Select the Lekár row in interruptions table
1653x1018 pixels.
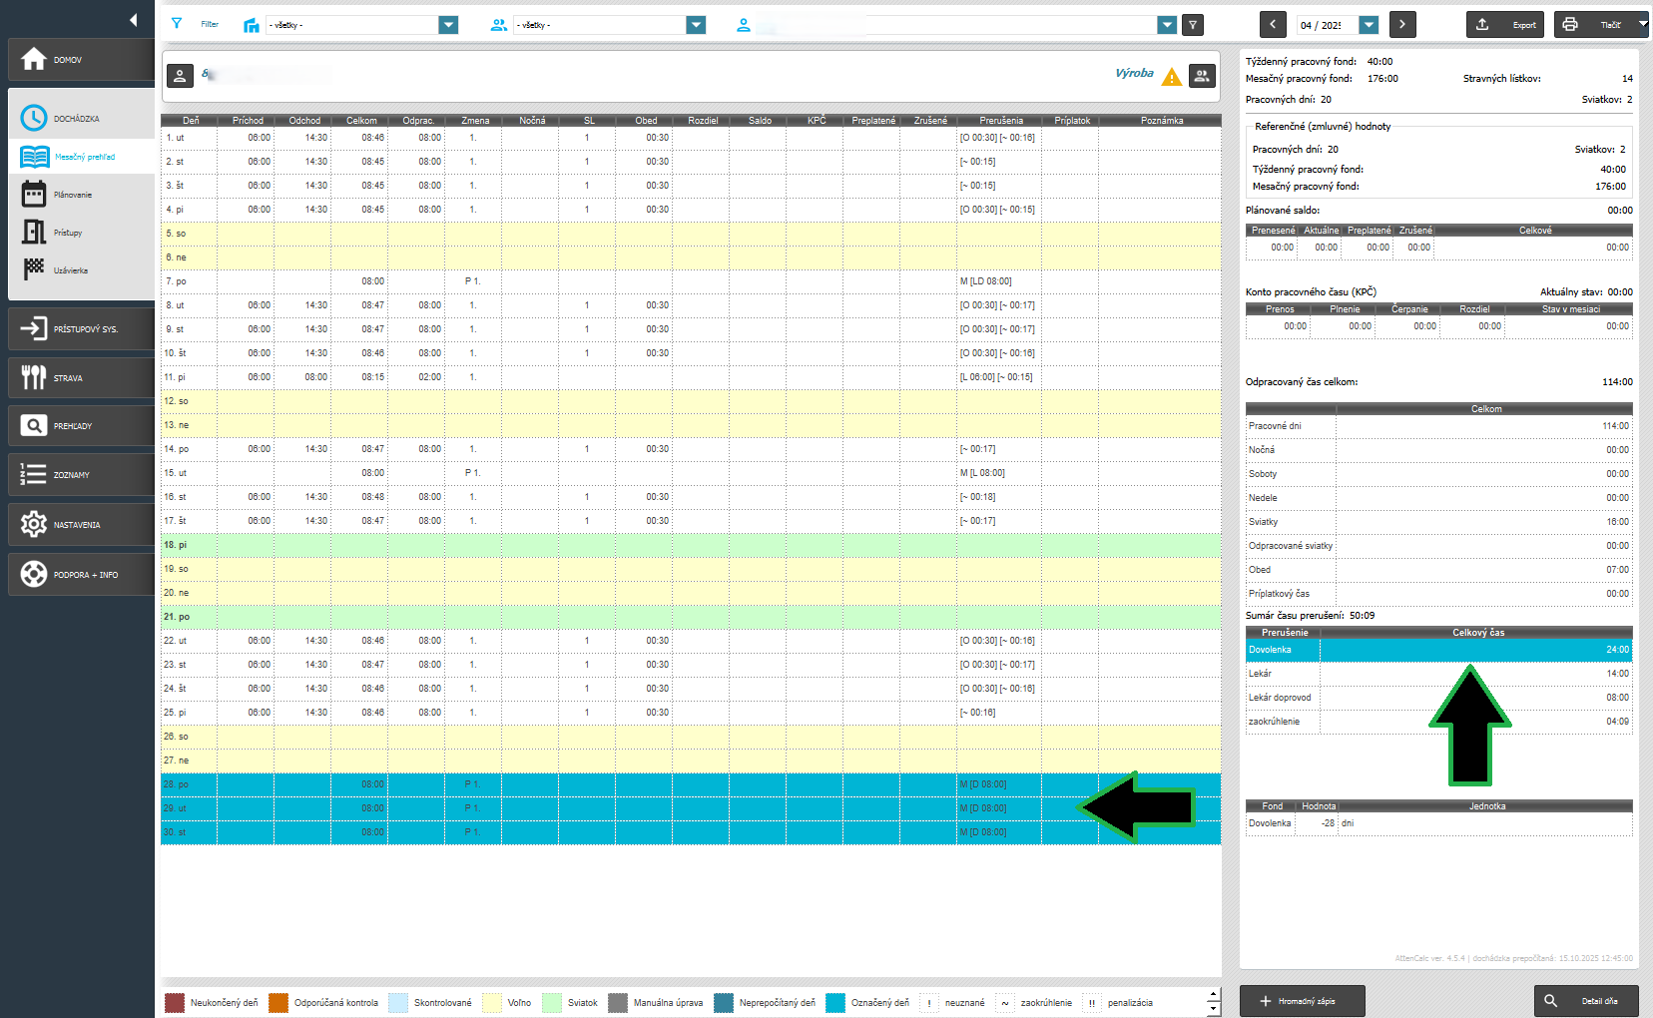[x=1437, y=674]
